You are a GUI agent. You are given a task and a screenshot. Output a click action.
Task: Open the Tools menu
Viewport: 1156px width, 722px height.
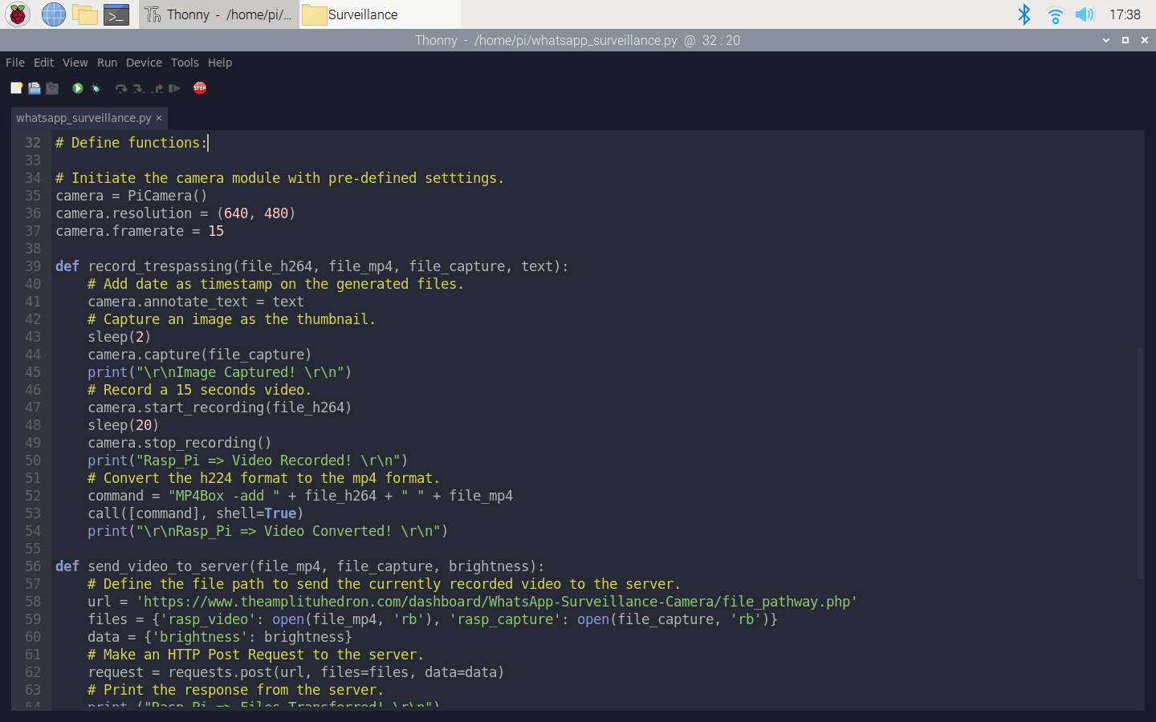[185, 63]
